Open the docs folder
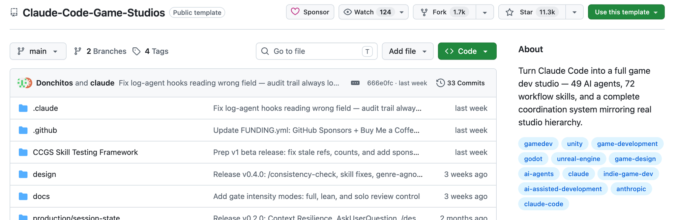 coord(41,196)
